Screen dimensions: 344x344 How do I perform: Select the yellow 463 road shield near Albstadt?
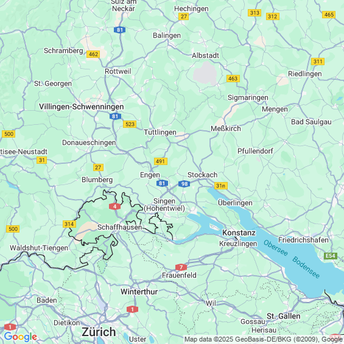click(x=233, y=79)
